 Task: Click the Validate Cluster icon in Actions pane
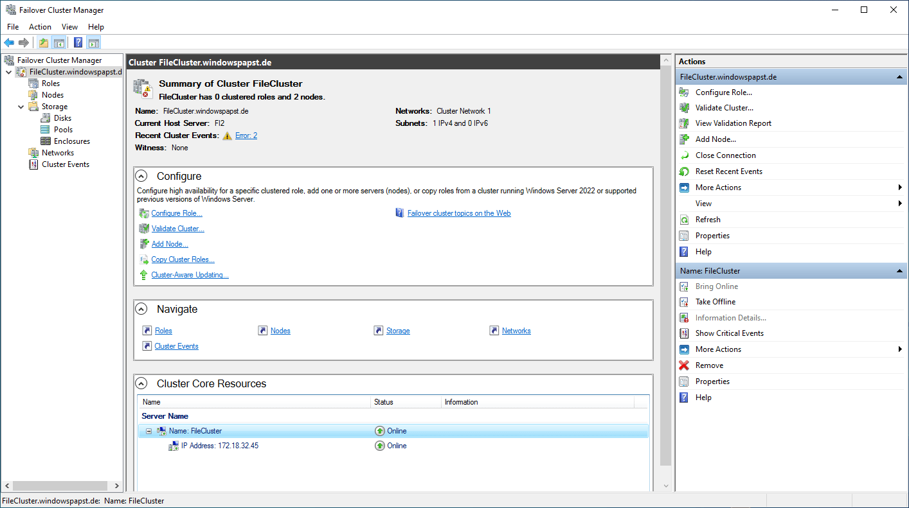click(684, 108)
